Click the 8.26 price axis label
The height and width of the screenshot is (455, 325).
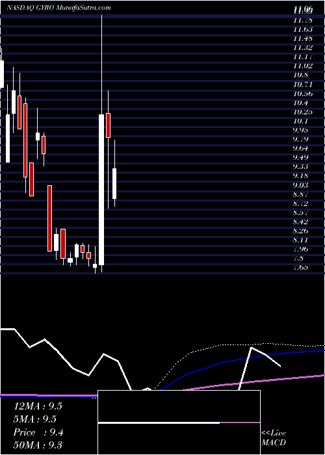[x=300, y=231]
